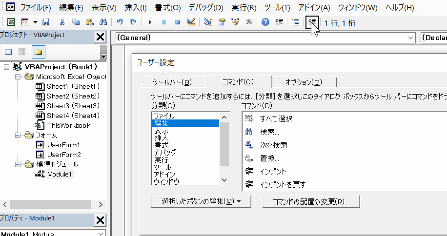
Task: Open the デバッグ(D) menu
Action: pyautogui.click(x=206, y=8)
